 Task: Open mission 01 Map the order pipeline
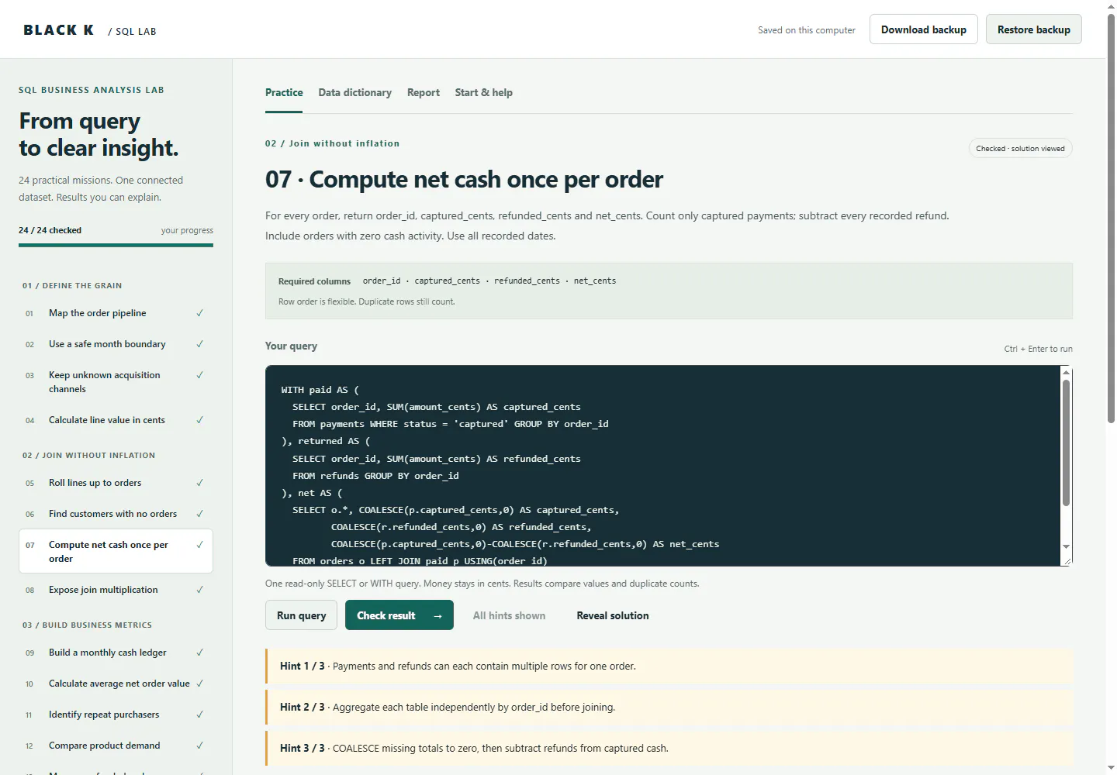click(116, 313)
